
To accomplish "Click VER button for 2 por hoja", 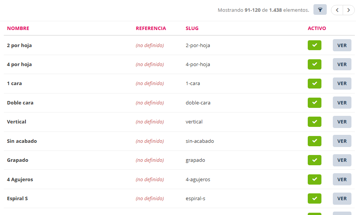I will [x=342, y=45].
